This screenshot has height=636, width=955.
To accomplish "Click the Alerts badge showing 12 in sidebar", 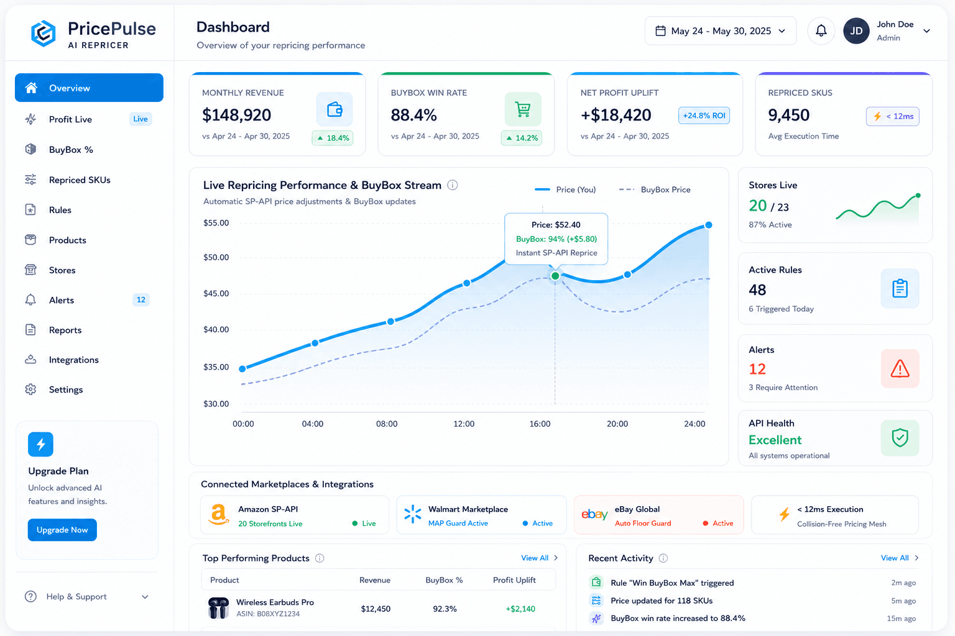I will 141,300.
